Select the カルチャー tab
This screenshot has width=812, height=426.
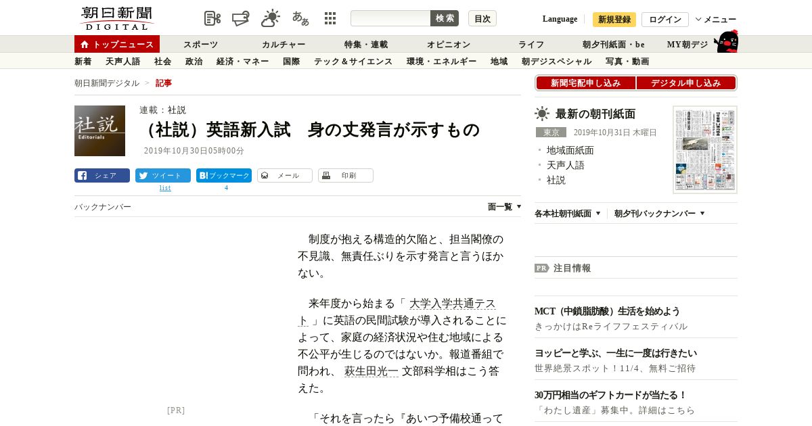click(284, 44)
